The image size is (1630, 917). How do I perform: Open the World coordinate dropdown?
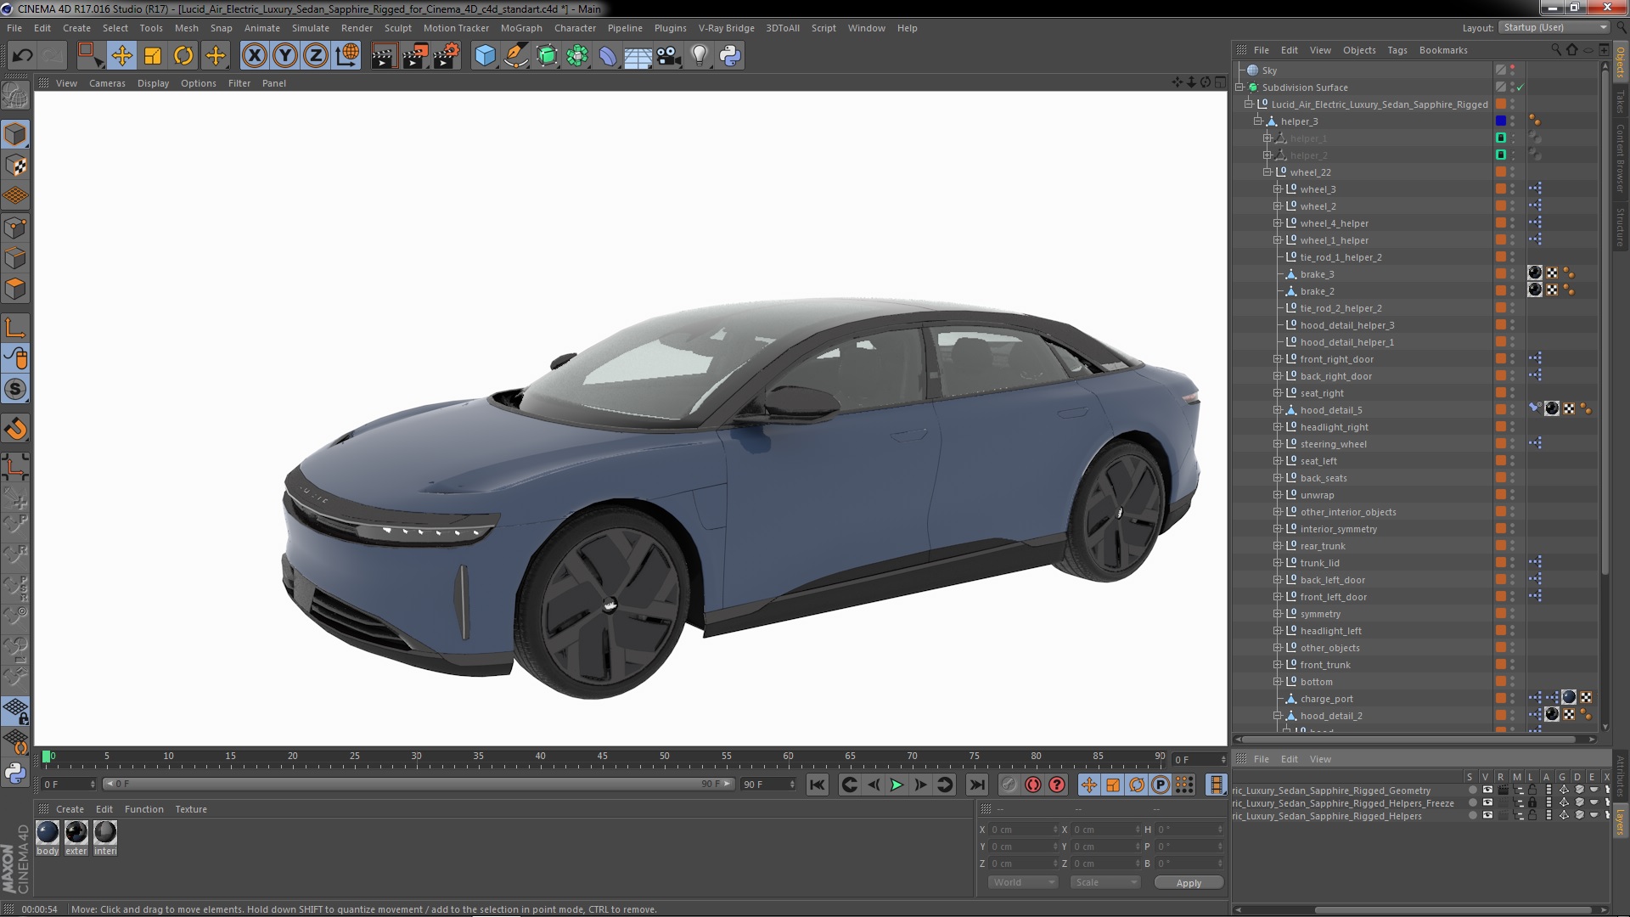coord(1023,882)
